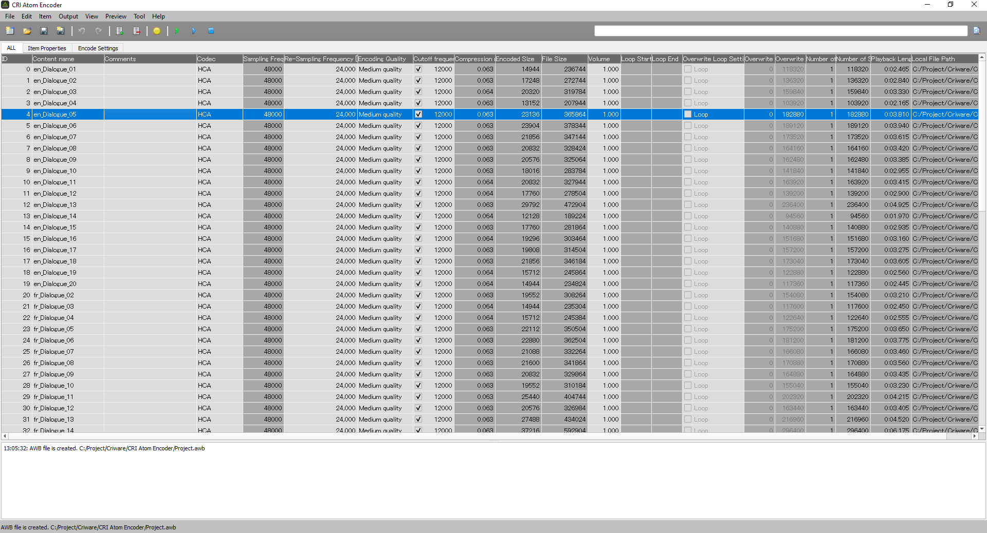Toggle cutoff frequency checkbox for en_Dialogue_05
987x533 pixels.
coord(418,115)
